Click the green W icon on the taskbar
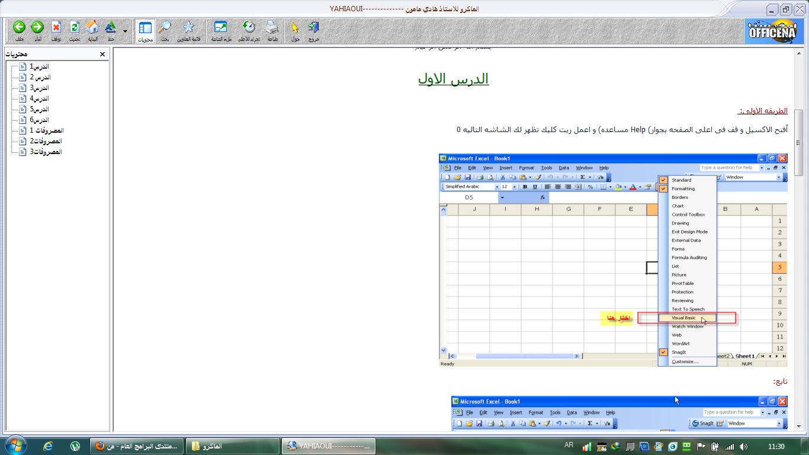809x455 pixels. click(75, 446)
